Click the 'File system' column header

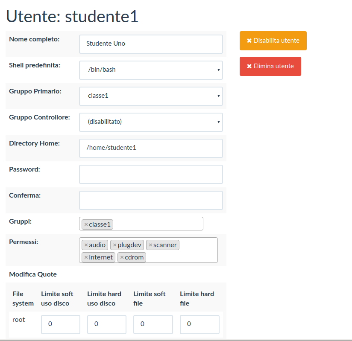tap(23, 299)
